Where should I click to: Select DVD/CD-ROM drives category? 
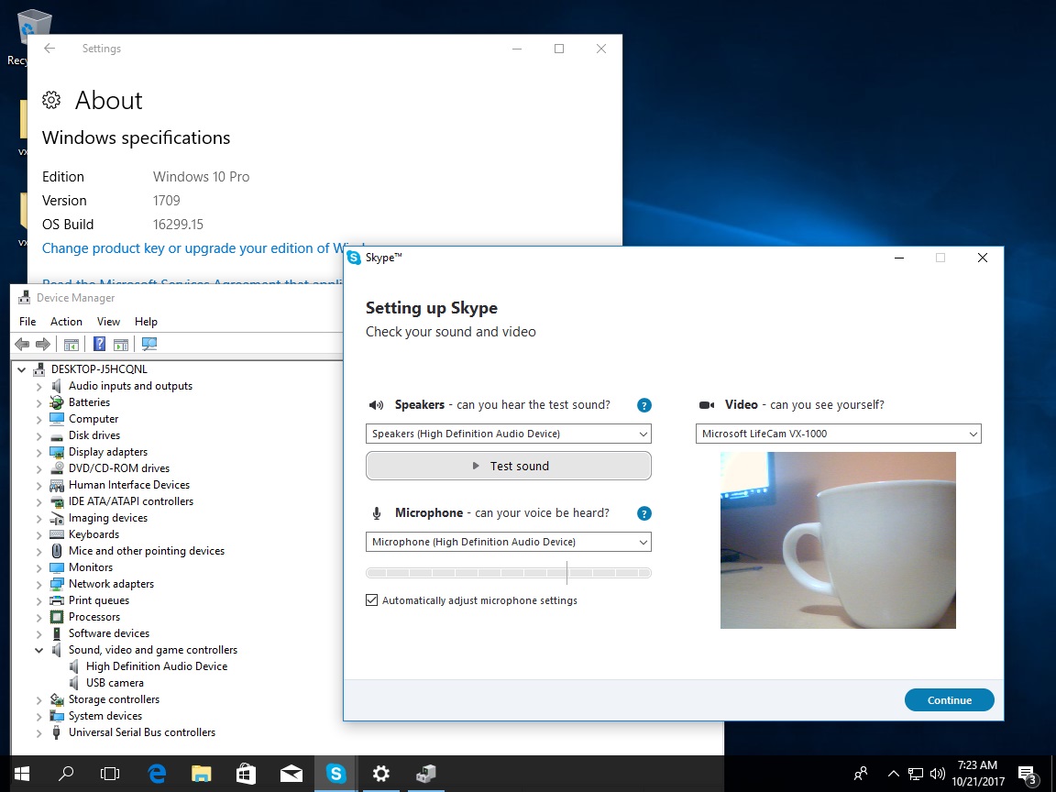(119, 468)
